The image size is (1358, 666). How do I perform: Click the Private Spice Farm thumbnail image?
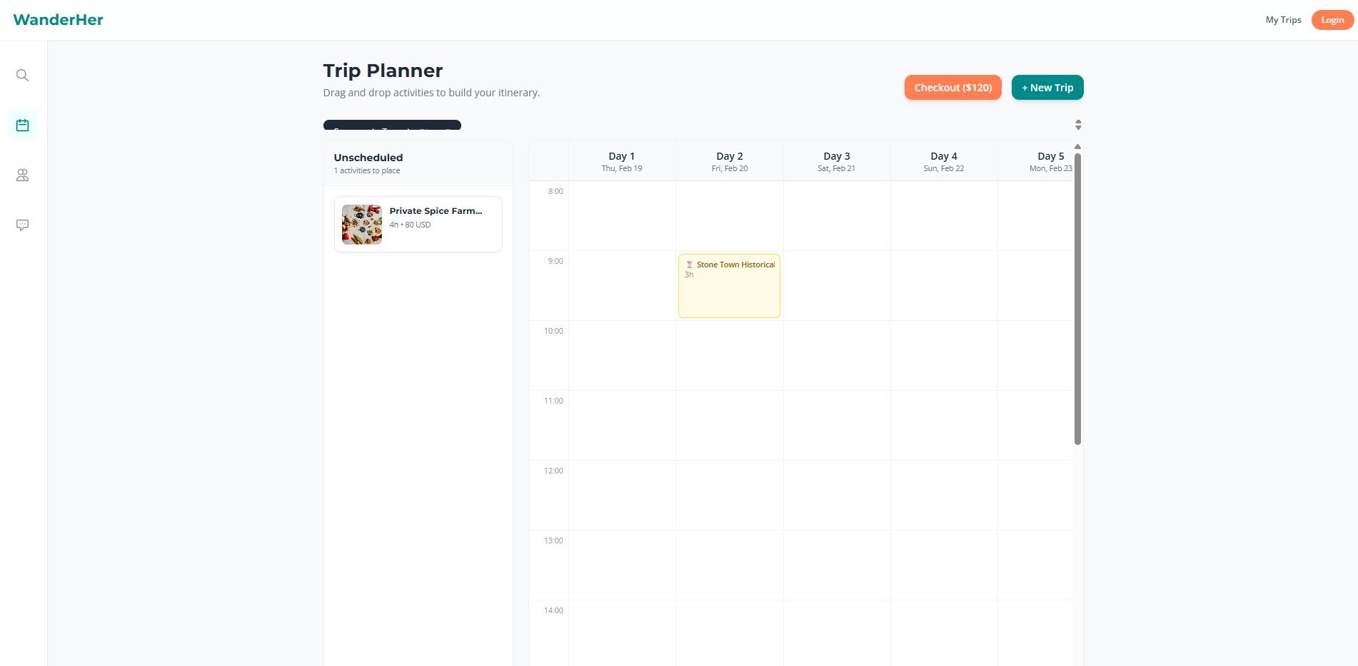click(362, 225)
